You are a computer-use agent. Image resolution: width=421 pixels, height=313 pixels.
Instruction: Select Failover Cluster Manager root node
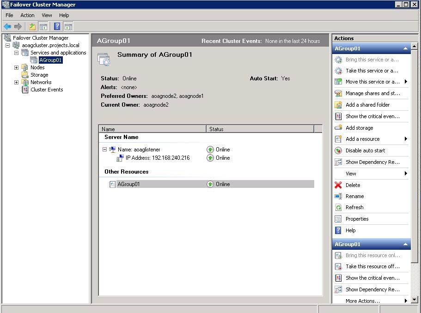click(41, 38)
